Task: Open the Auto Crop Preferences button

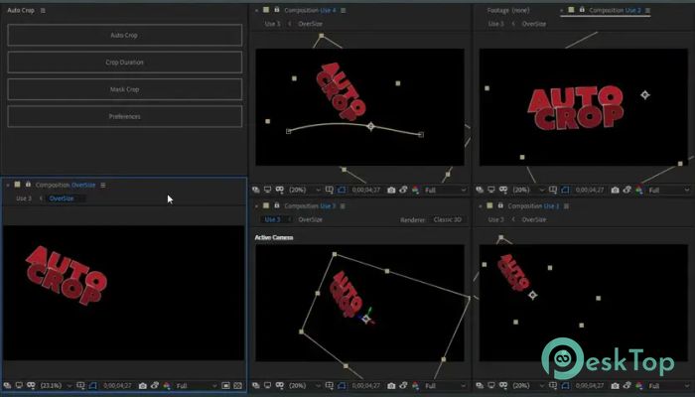Action: (x=124, y=116)
